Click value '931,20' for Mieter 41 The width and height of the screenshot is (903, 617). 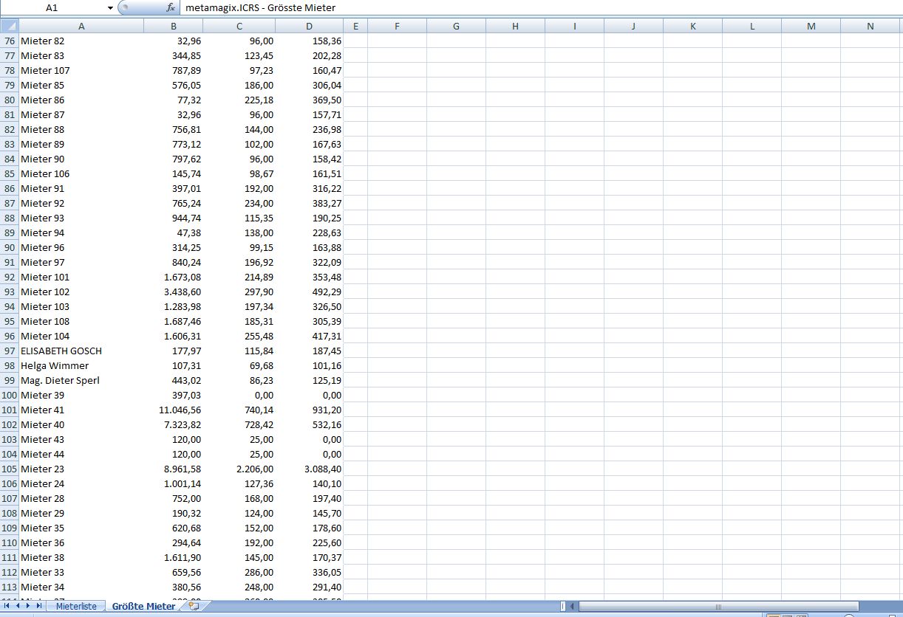pos(327,410)
